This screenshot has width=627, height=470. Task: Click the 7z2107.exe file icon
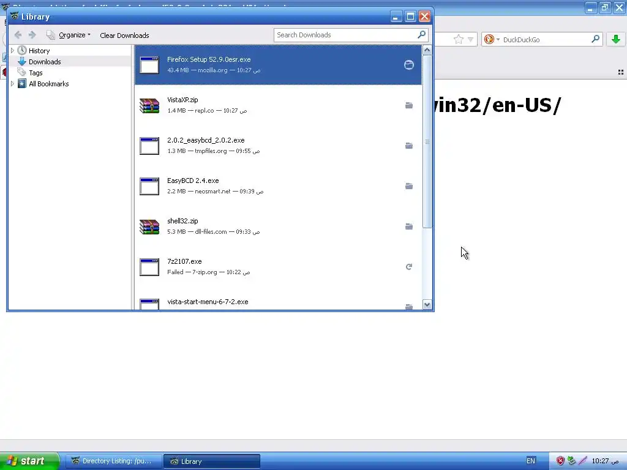149,267
